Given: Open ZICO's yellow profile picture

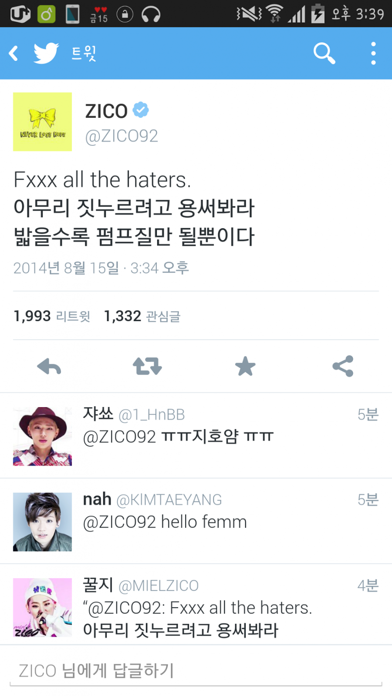Looking at the screenshot, I should (x=42, y=122).
